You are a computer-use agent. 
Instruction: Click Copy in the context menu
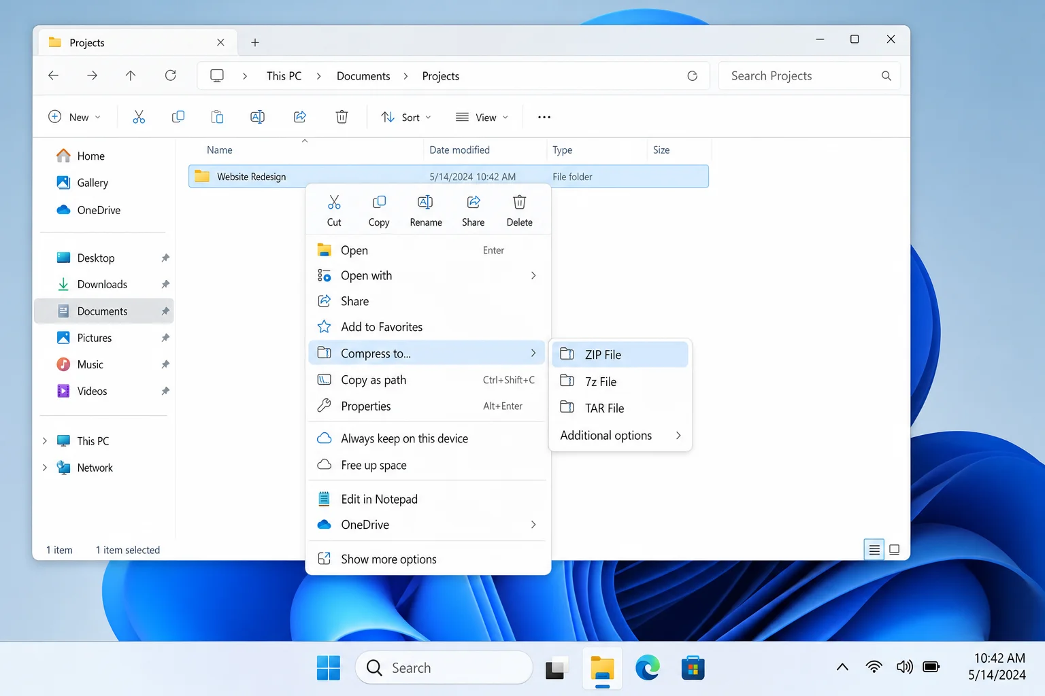click(379, 211)
